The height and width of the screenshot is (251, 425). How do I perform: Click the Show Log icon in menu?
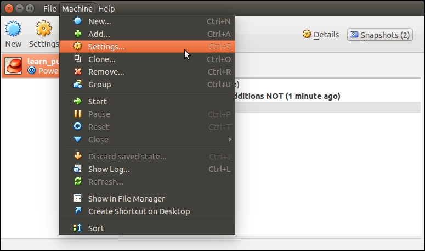tap(78, 169)
